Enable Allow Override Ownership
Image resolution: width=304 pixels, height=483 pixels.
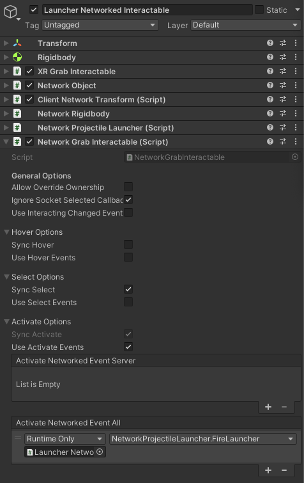pos(128,187)
